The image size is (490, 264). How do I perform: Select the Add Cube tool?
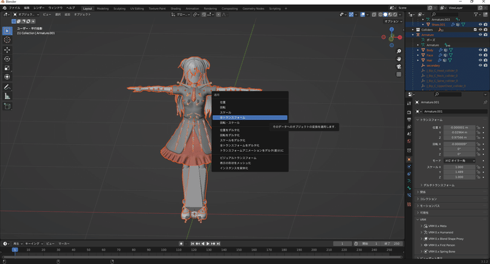pos(7,106)
